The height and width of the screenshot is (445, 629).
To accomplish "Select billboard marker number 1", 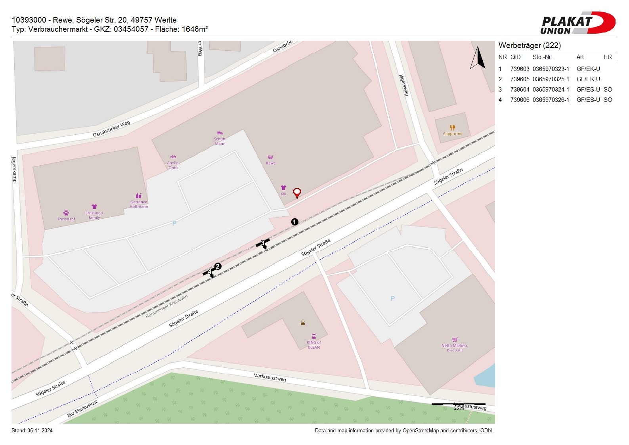I will (294, 222).
